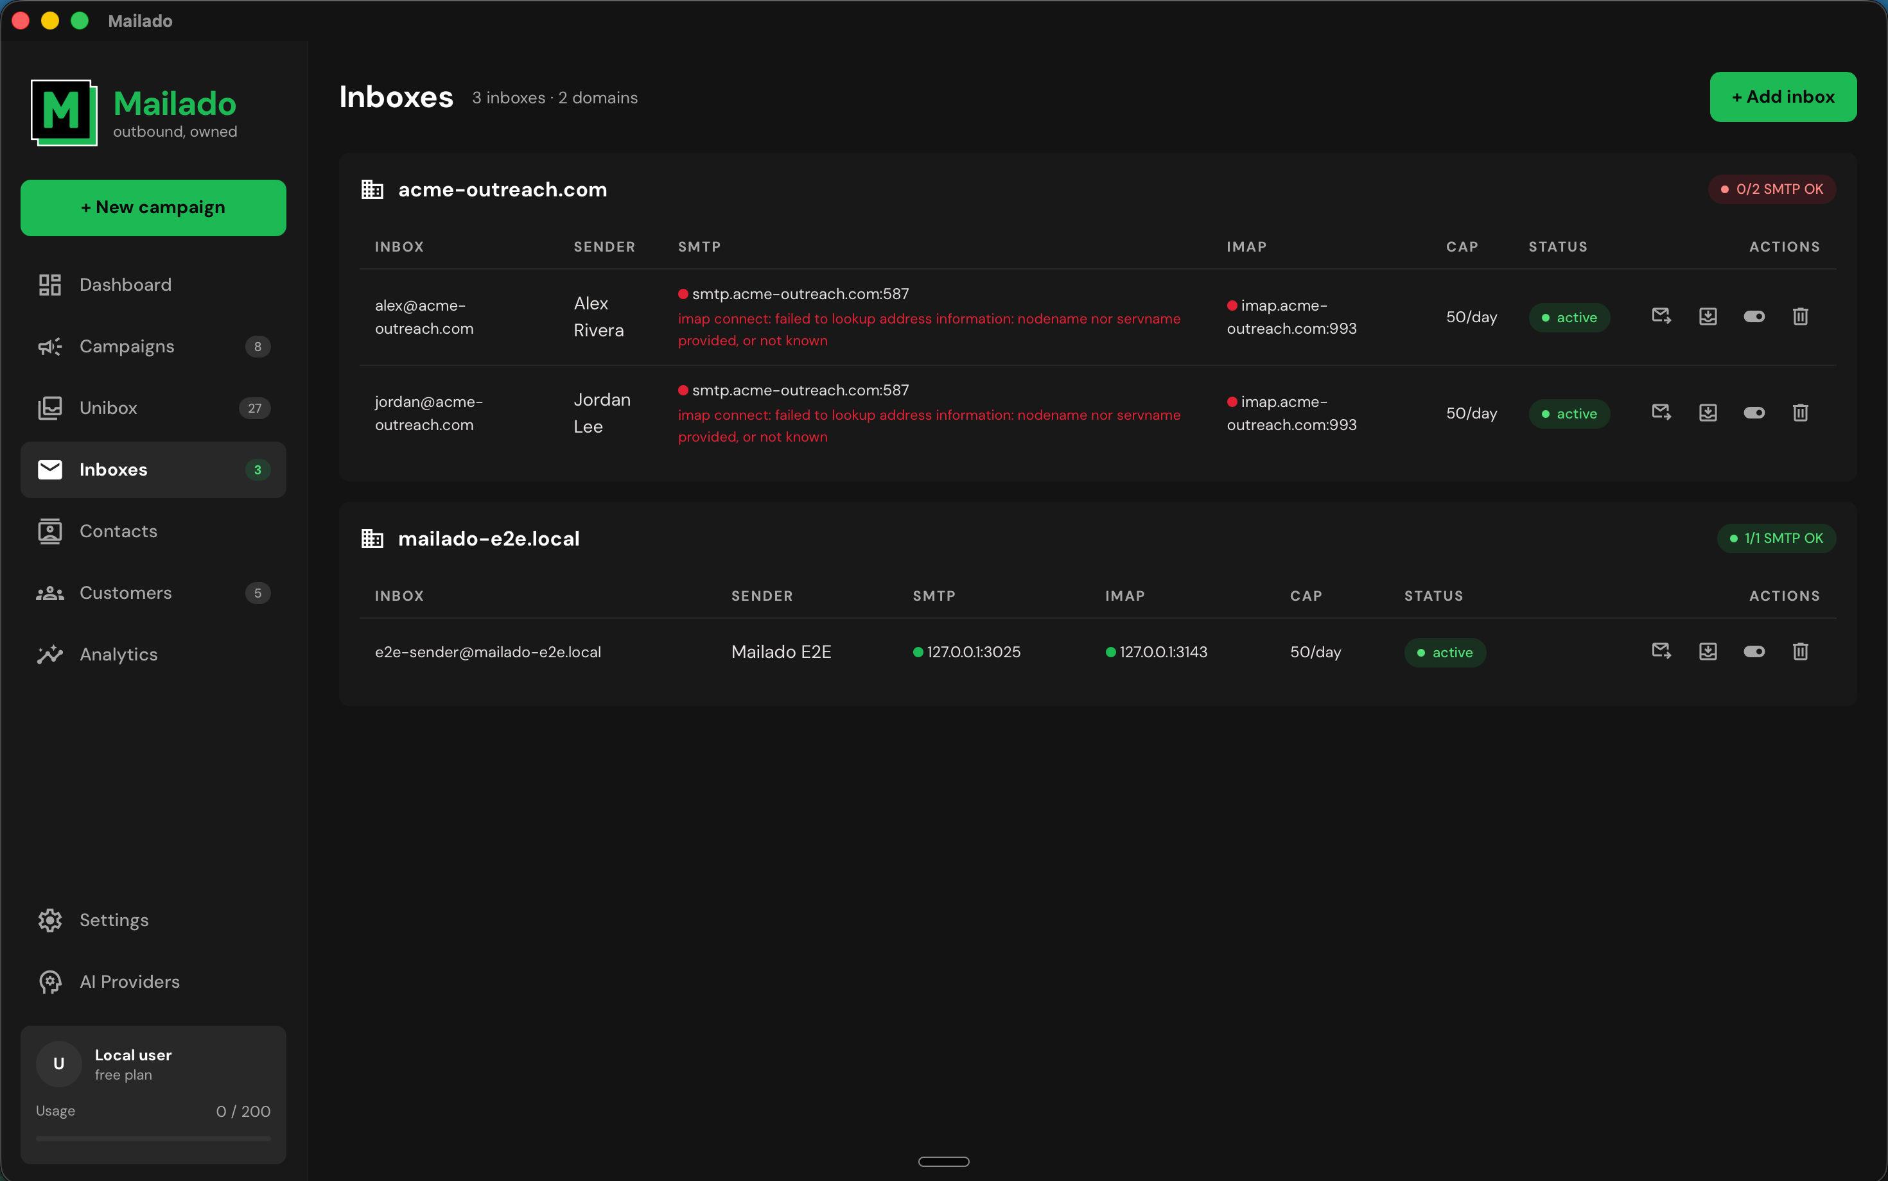Viewport: 1888px width, 1181px height.
Task: Open the Contacts page
Action: 153,531
